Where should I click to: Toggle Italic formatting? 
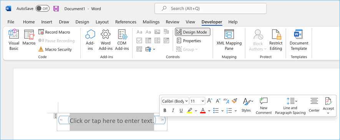click(173, 110)
